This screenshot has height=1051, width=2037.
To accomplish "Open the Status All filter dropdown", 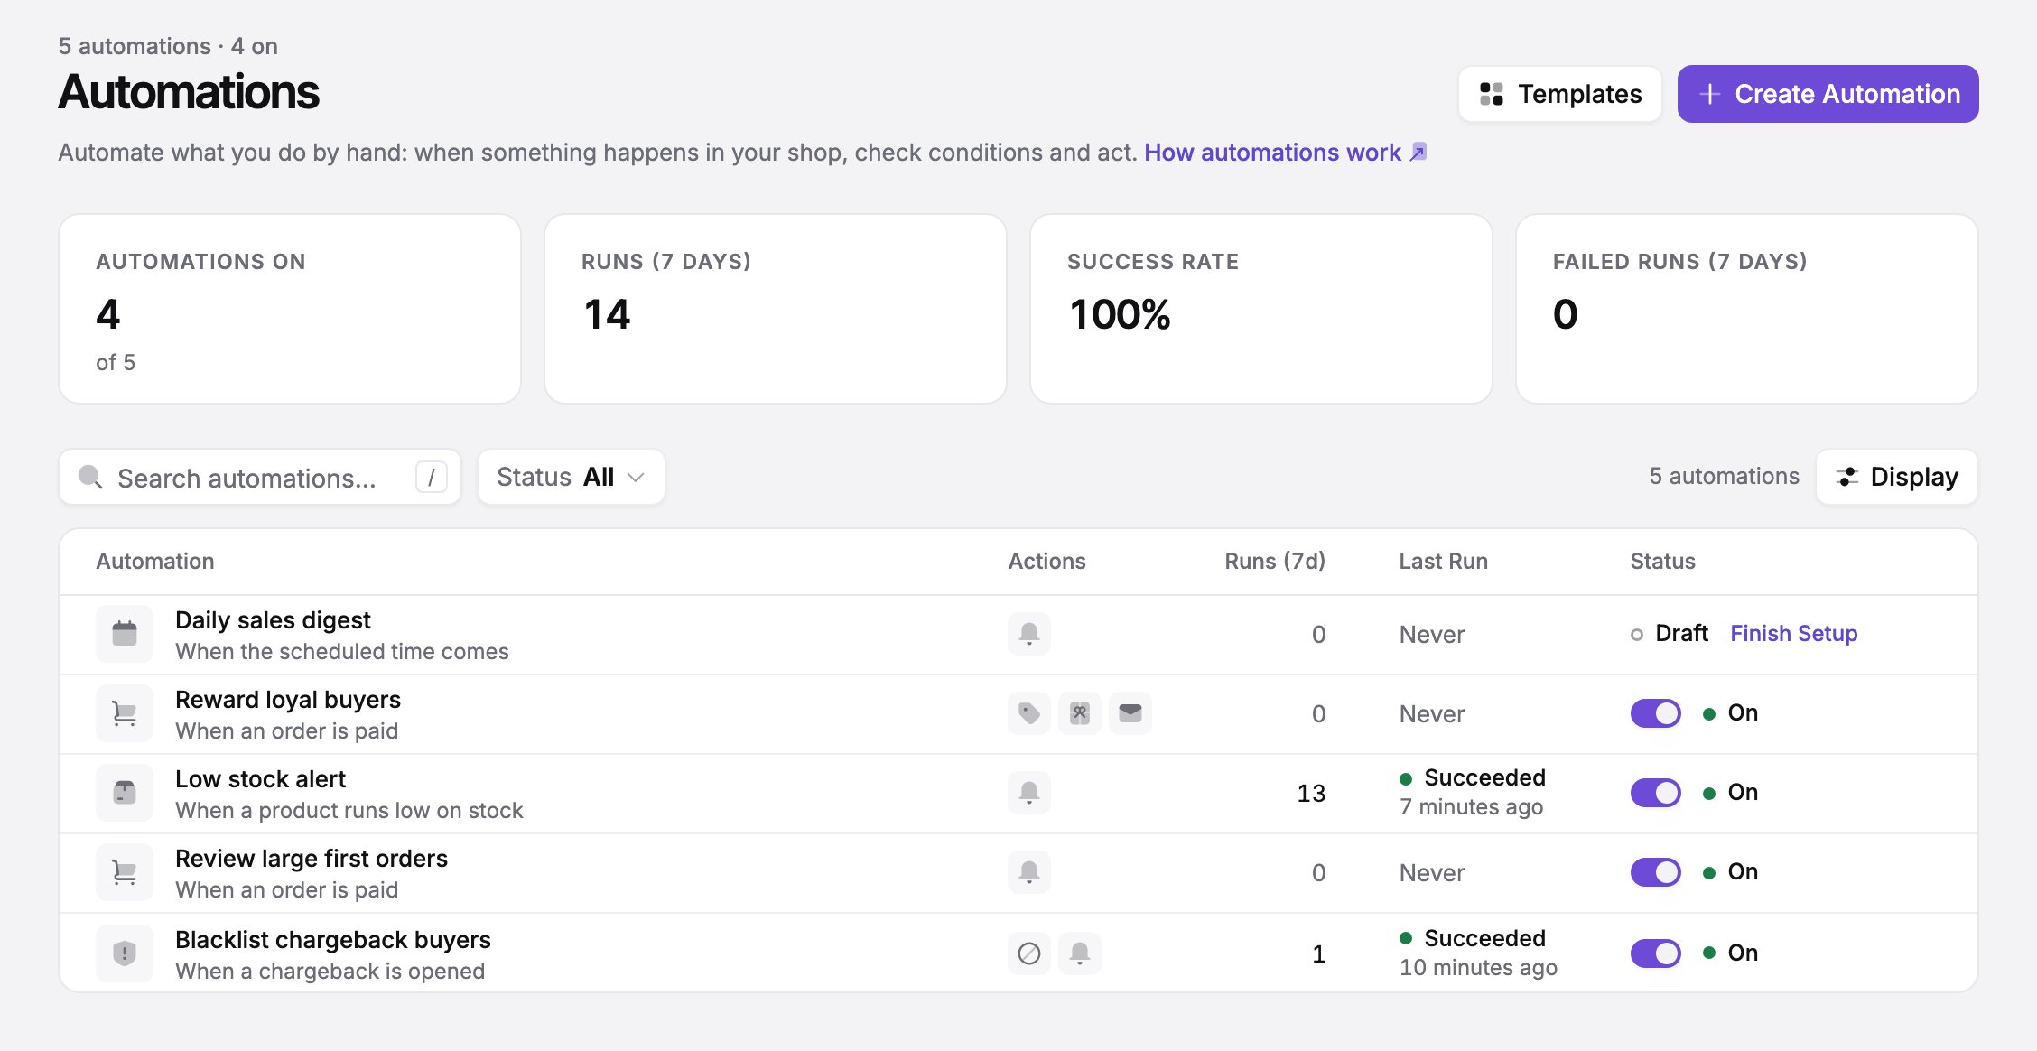I will [572, 477].
